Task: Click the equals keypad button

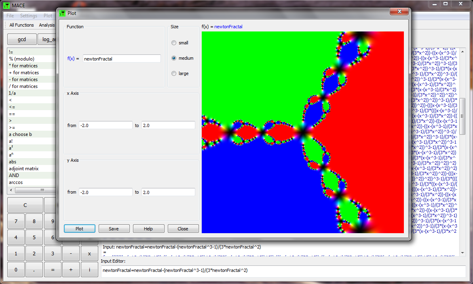Action: pyautogui.click(x=53, y=269)
